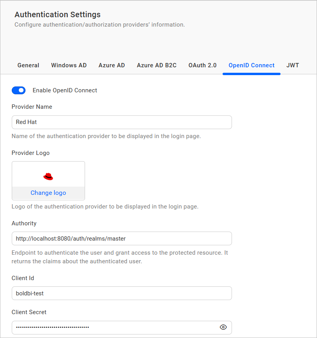The image size is (317, 338).
Task: Select the Azure AD tab
Action: tap(111, 65)
